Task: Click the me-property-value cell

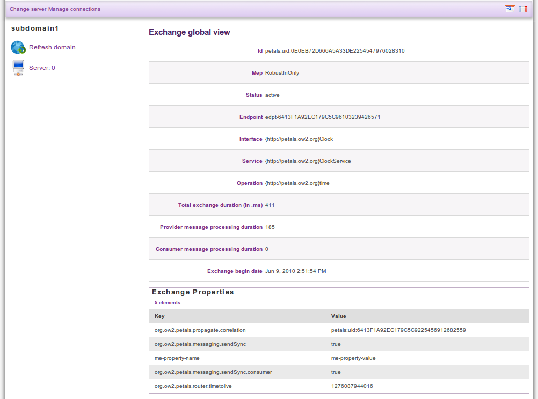Action: point(353,358)
